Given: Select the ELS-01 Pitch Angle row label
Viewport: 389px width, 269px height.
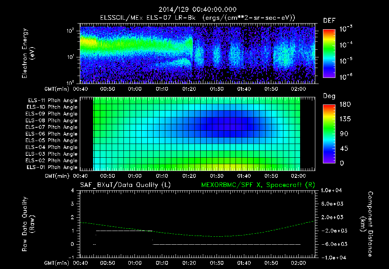Looking at the screenshot, I should pyautogui.click(x=52, y=167).
